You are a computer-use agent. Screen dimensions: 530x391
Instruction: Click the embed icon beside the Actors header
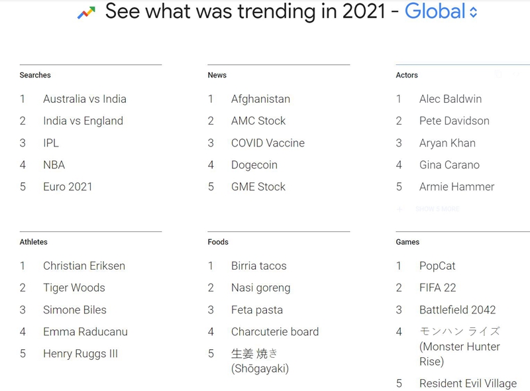(x=515, y=74)
